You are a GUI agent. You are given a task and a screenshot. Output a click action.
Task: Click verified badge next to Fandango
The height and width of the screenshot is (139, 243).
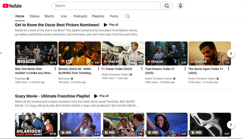(x=28, y=79)
